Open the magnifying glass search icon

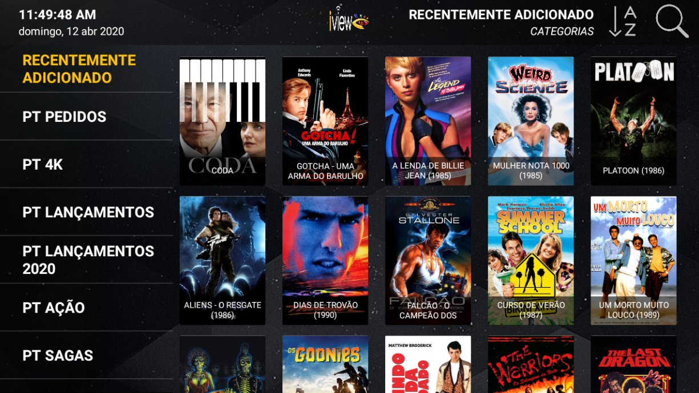[x=672, y=22]
